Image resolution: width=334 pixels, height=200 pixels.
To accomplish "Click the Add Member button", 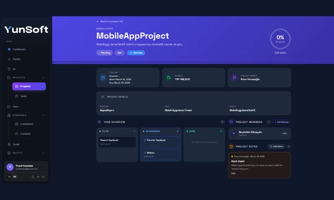I will coord(281,122).
